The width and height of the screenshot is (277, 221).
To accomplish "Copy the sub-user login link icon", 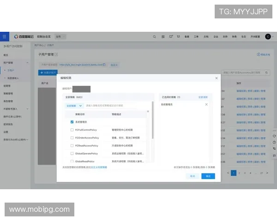I will click(104, 65).
